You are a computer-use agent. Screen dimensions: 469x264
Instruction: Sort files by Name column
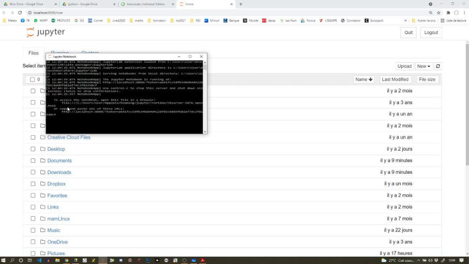click(364, 79)
